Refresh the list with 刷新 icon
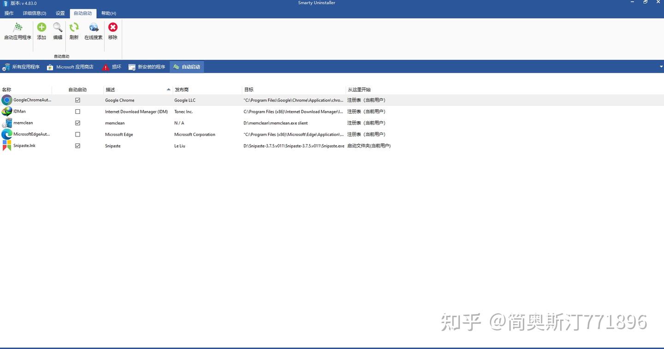Screen dimensions: 664x349 74,28
